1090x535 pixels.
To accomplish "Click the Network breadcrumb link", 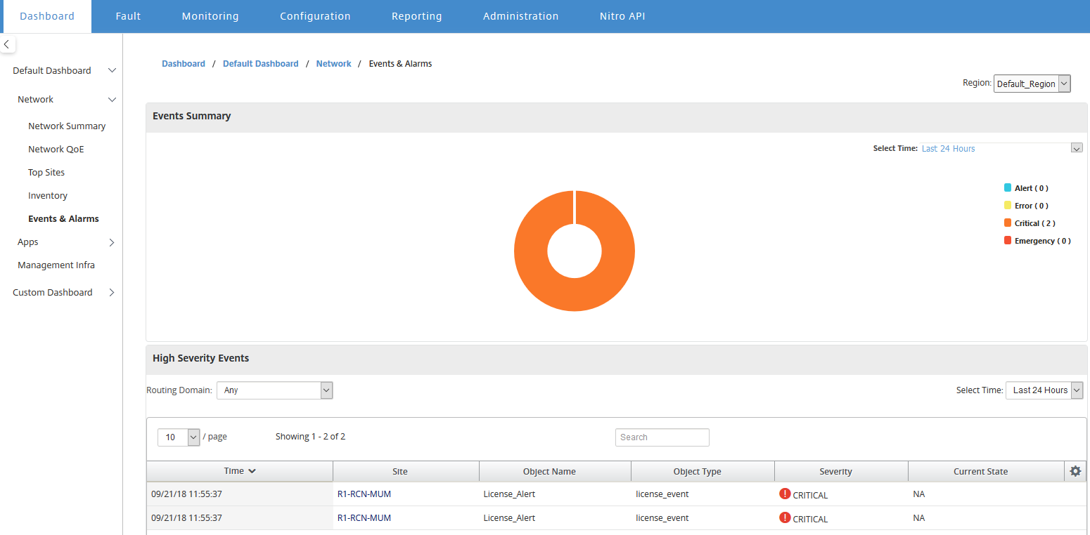I will click(x=333, y=63).
